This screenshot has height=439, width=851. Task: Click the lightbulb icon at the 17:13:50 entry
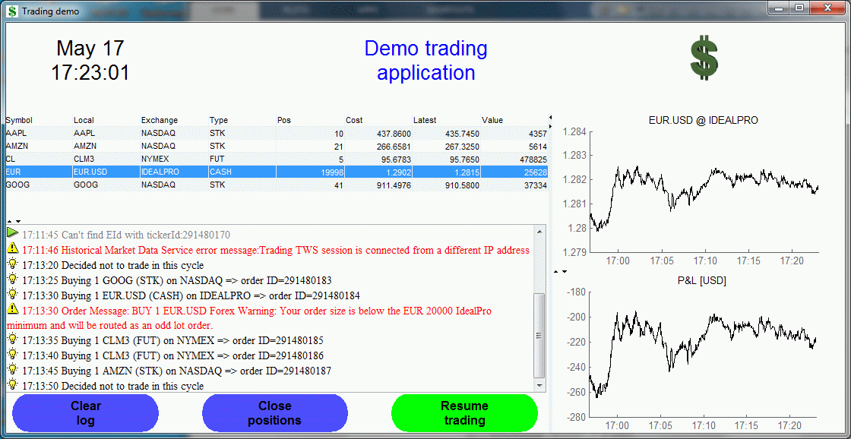coord(13,385)
